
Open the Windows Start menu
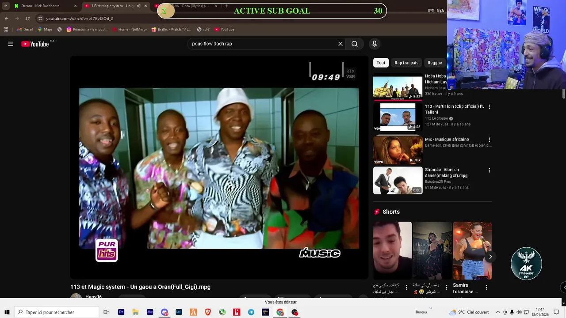tap(7, 312)
